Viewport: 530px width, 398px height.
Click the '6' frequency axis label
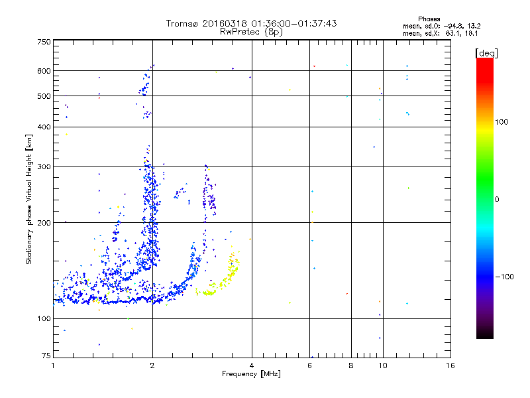point(309,365)
